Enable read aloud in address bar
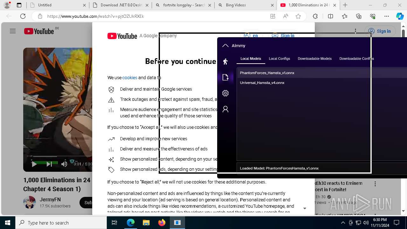 286,16
